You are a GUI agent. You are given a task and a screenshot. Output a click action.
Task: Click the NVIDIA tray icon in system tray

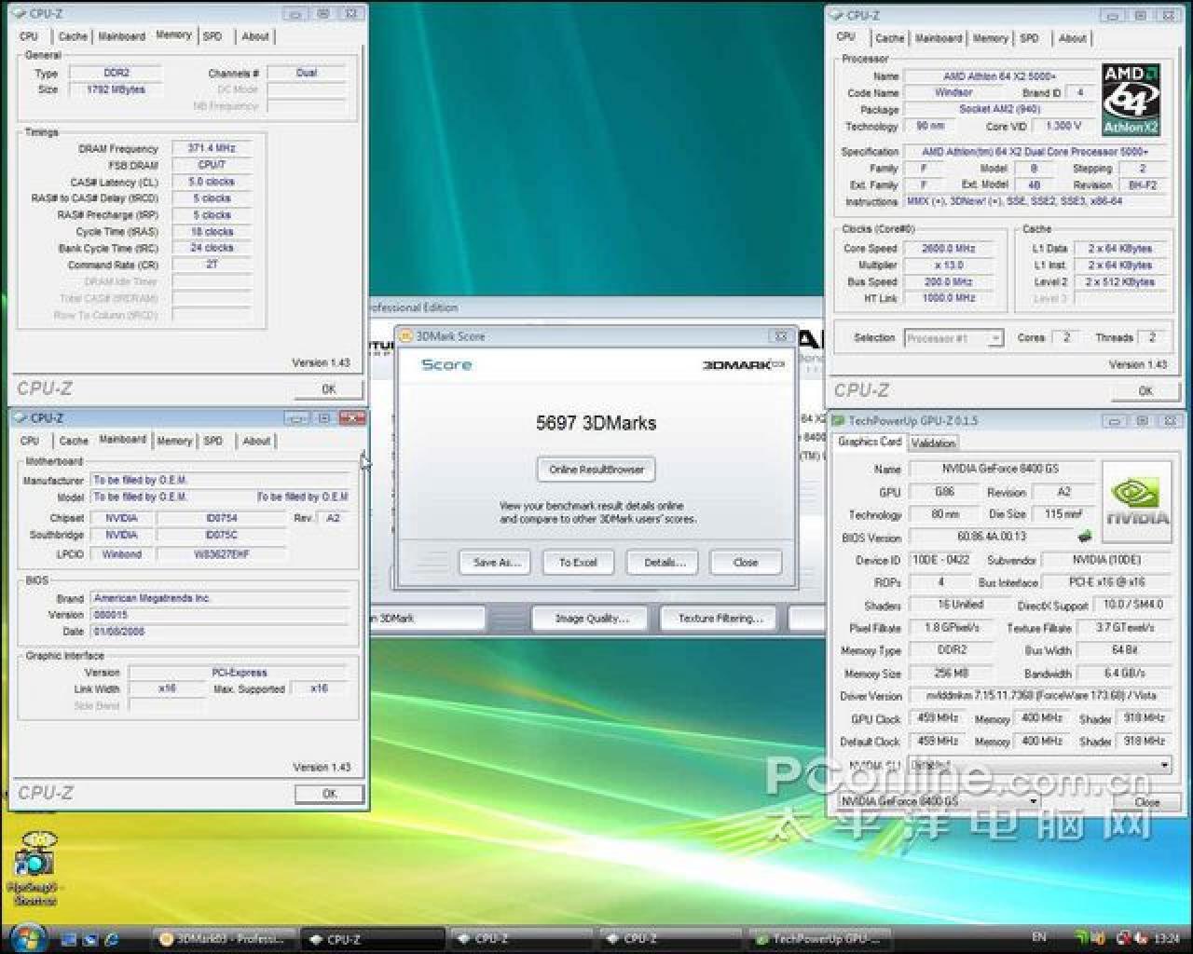point(1081,937)
